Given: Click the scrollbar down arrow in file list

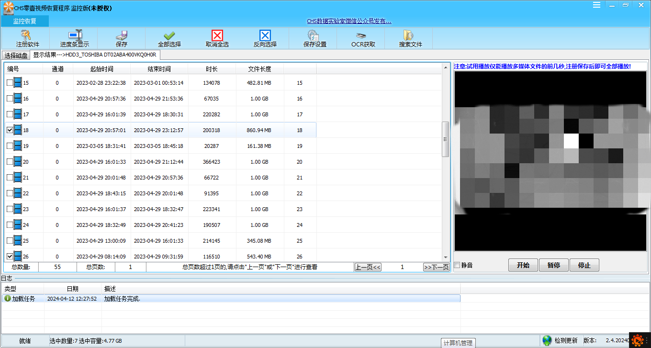Looking at the screenshot, I should 445,258.
